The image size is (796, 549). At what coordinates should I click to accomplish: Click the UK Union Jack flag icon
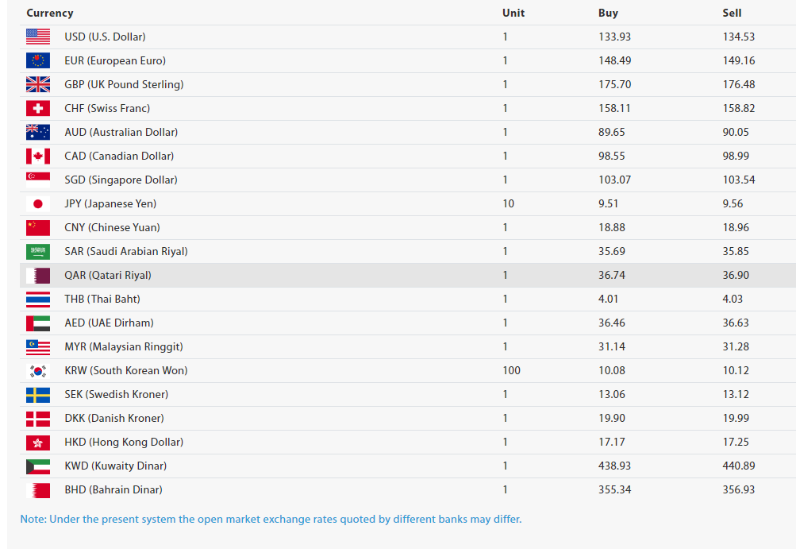point(38,84)
